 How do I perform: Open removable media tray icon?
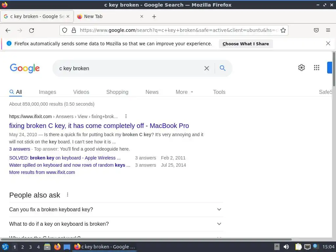point(277,247)
